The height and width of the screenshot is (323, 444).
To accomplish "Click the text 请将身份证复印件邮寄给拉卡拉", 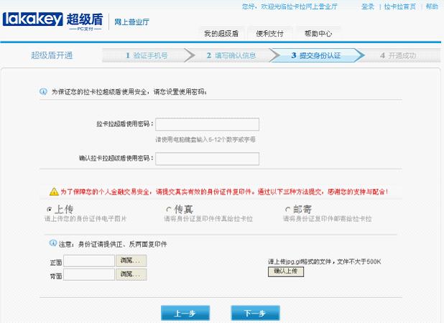I will coord(327,219).
